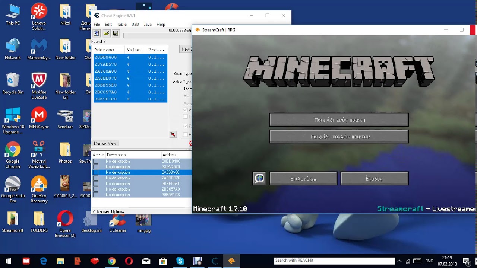Tick the Active checkbox for address 39E5E1C8
This screenshot has height=268, width=477.
coord(96,195)
